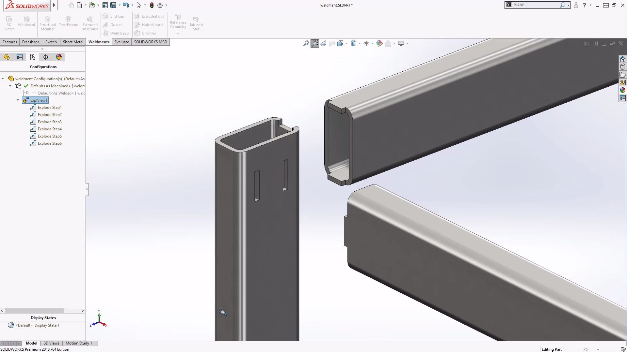
Task: Click the Select cursor tool icon
Action: coord(139,5)
